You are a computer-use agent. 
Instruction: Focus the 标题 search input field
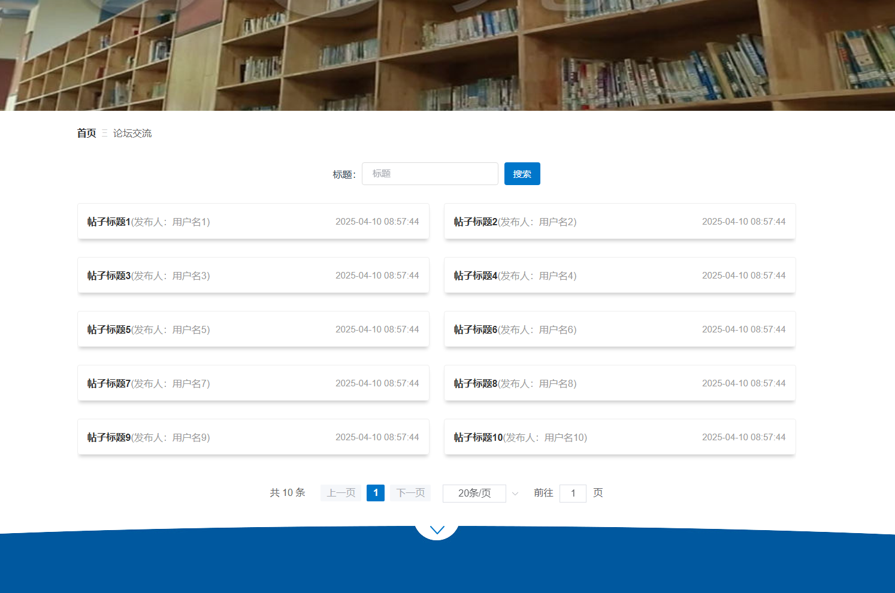click(430, 174)
